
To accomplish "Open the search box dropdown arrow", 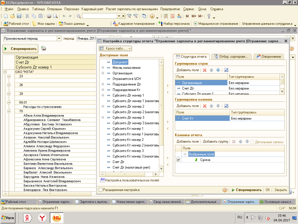I will [x=119, y=16].
